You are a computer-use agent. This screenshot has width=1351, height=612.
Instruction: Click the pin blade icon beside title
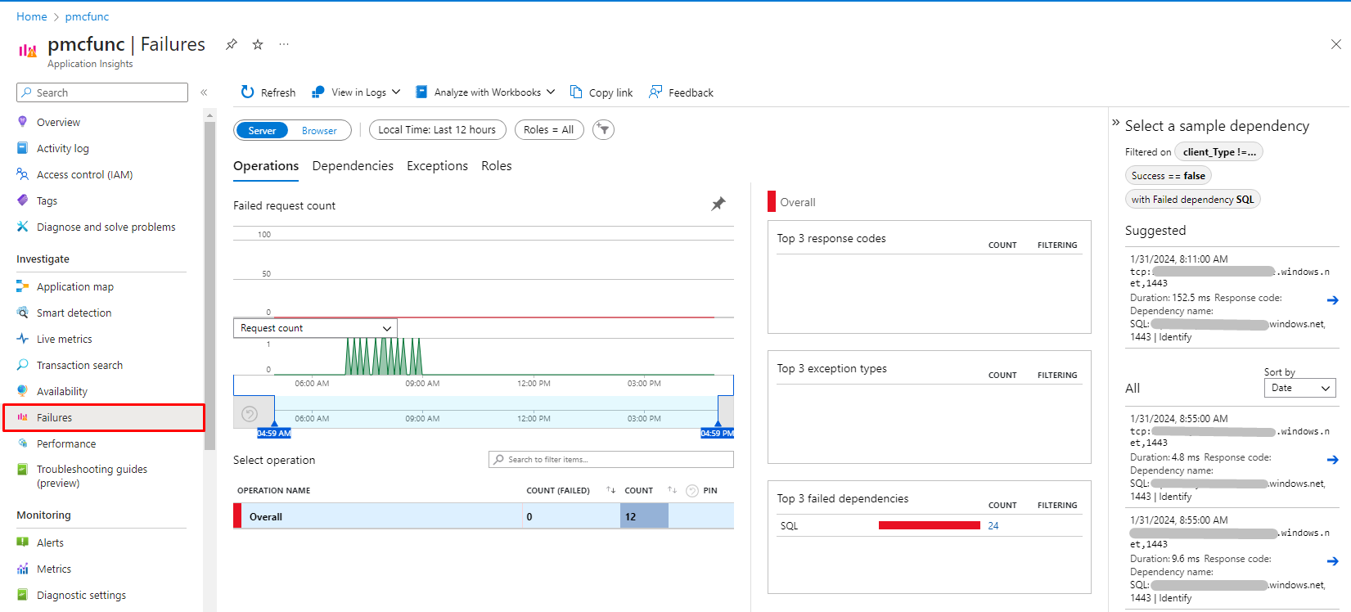tap(232, 44)
